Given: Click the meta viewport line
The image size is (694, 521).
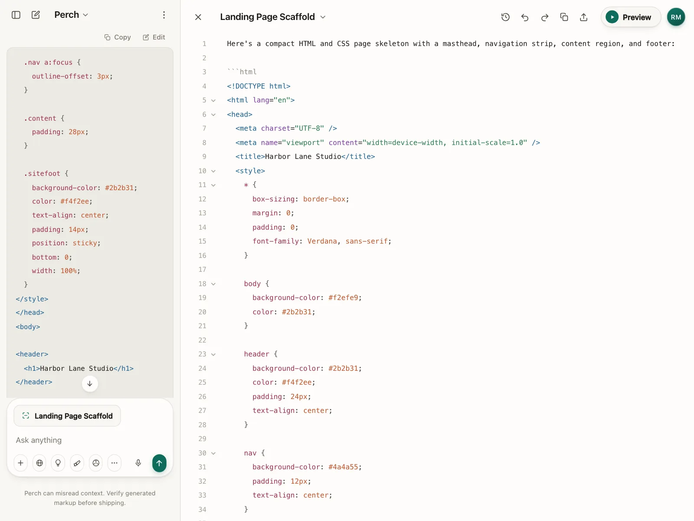Looking at the screenshot, I should 388,143.
